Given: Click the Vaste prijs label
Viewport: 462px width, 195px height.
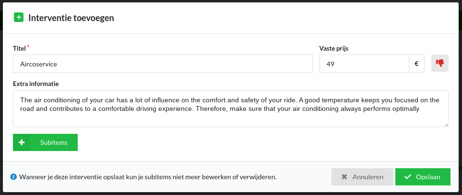Looking at the screenshot, I should pyautogui.click(x=334, y=48).
